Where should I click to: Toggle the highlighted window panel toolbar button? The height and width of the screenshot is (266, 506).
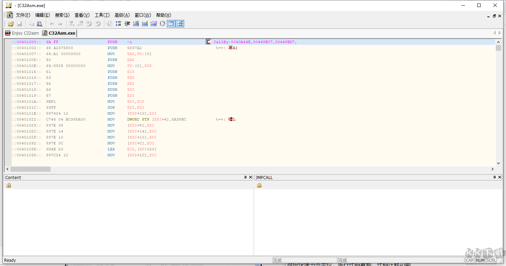pos(171,24)
